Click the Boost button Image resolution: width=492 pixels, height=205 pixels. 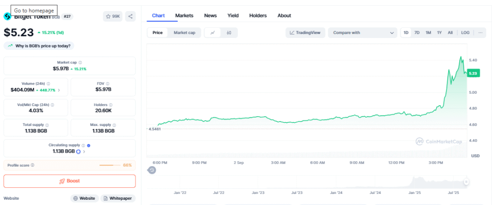69,181
